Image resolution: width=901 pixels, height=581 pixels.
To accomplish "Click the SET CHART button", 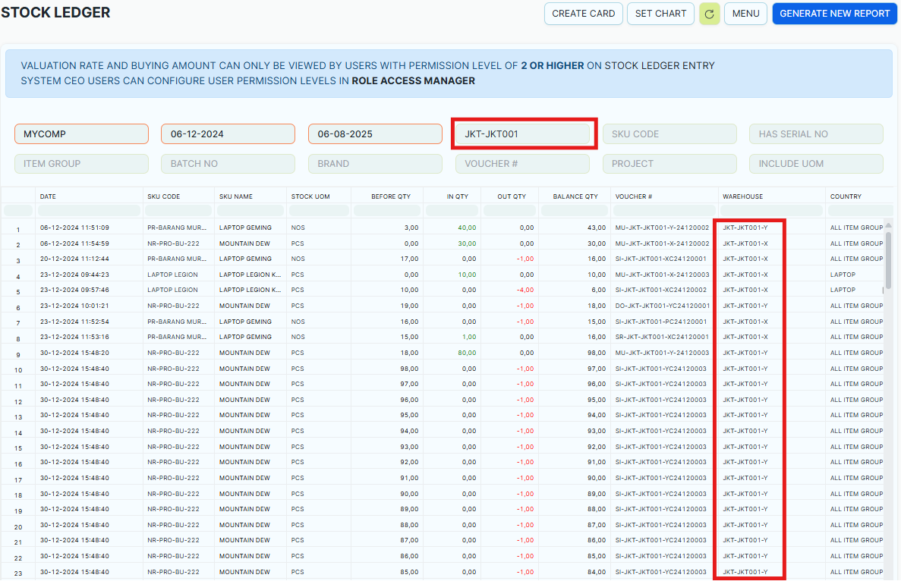I will point(660,14).
